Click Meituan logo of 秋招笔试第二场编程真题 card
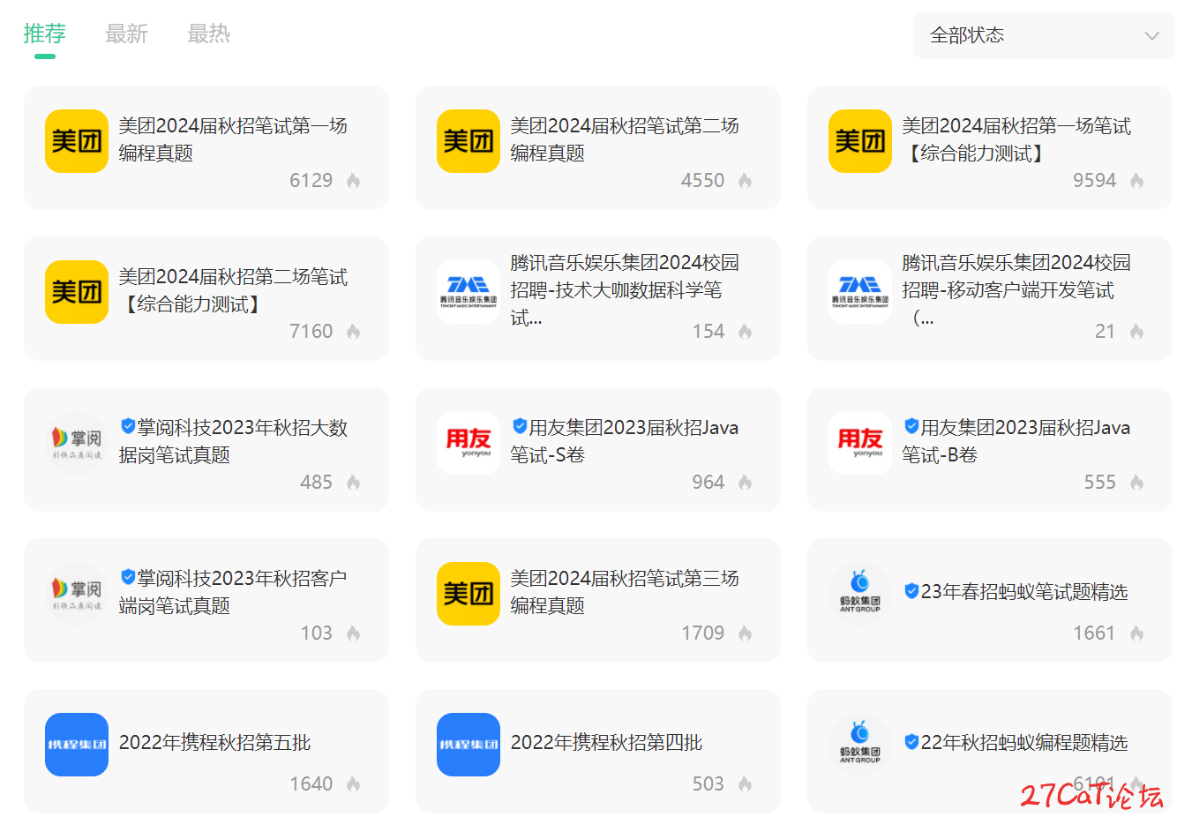Screen dimensions: 1177x832 pyautogui.click(x=469, y=141)
